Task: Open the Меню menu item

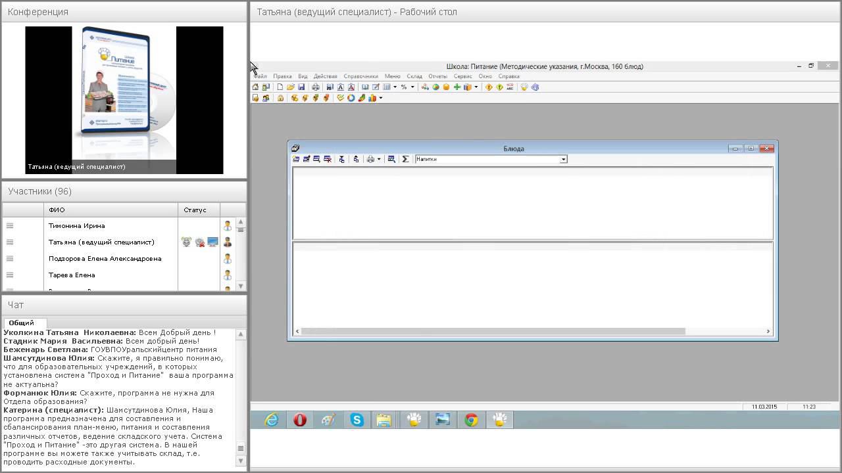Action: [392, 76]
